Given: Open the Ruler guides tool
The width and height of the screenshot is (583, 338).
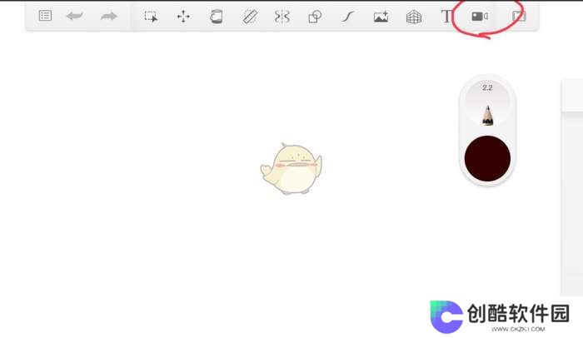Looking at the screenshot, I should coord(250,17).
